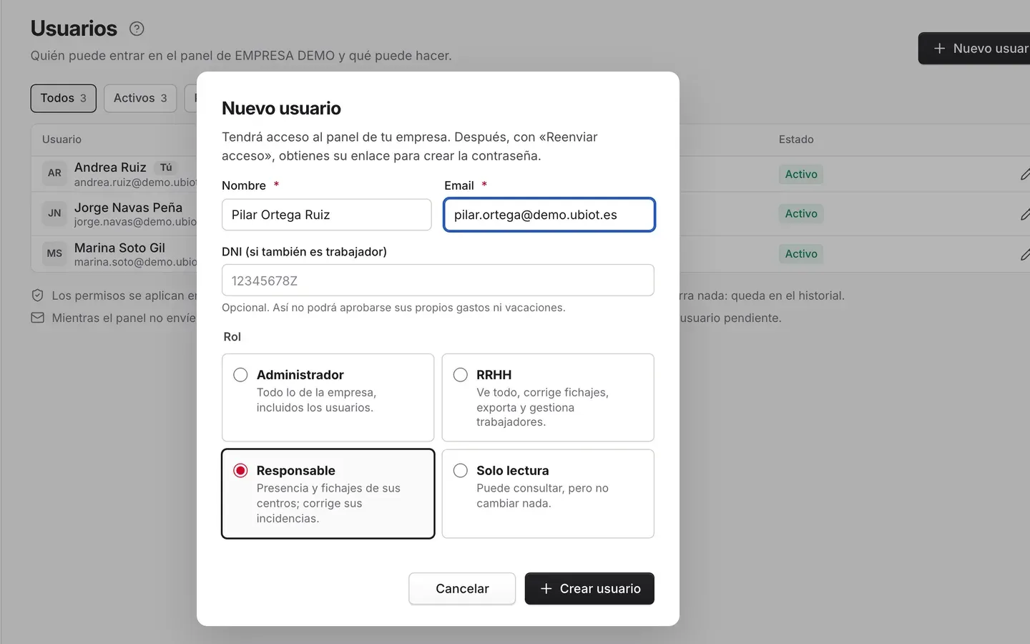The height and width of the screenshot is (644, 1030).
Task: Click the shield icon beside permisos note
Action: (x=38, y=296)
